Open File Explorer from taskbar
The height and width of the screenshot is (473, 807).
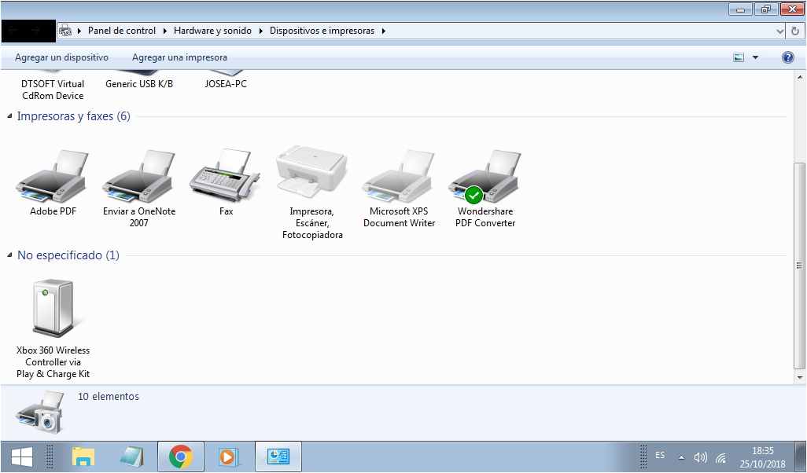coord(83,456)
